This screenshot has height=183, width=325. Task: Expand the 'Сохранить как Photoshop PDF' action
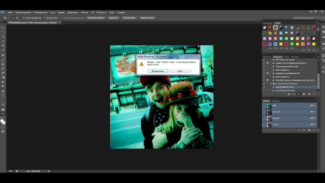pos(273,73)
